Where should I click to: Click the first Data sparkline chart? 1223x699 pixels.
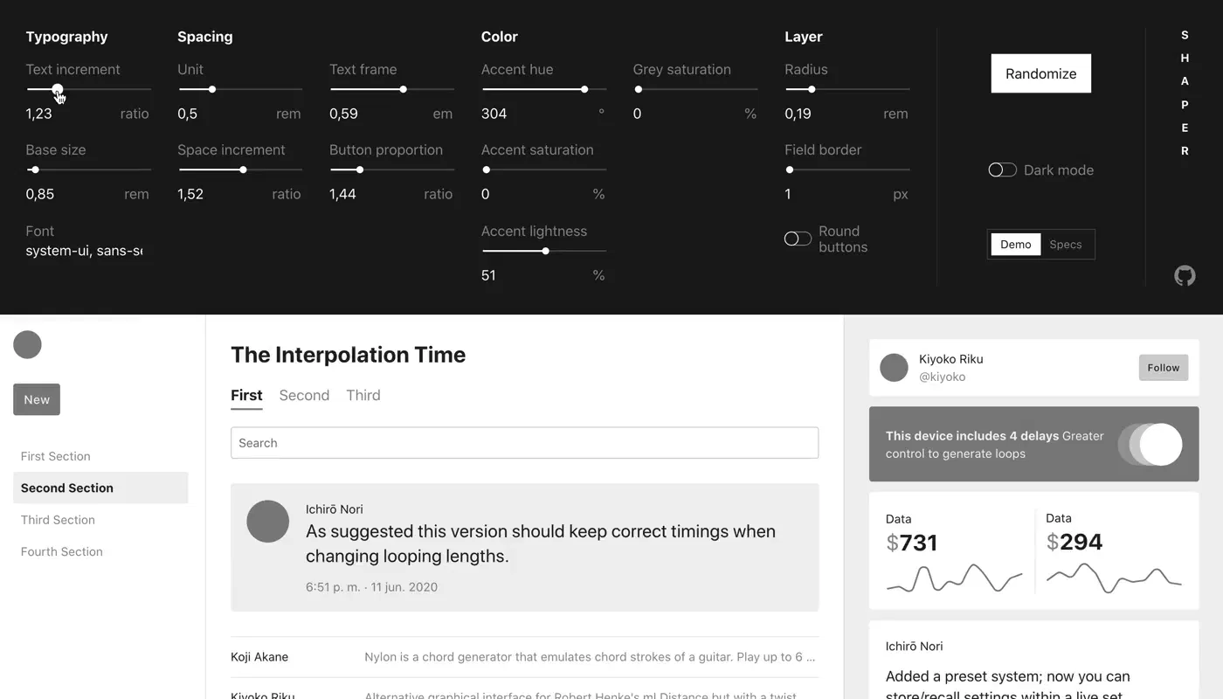pos(954,578)
